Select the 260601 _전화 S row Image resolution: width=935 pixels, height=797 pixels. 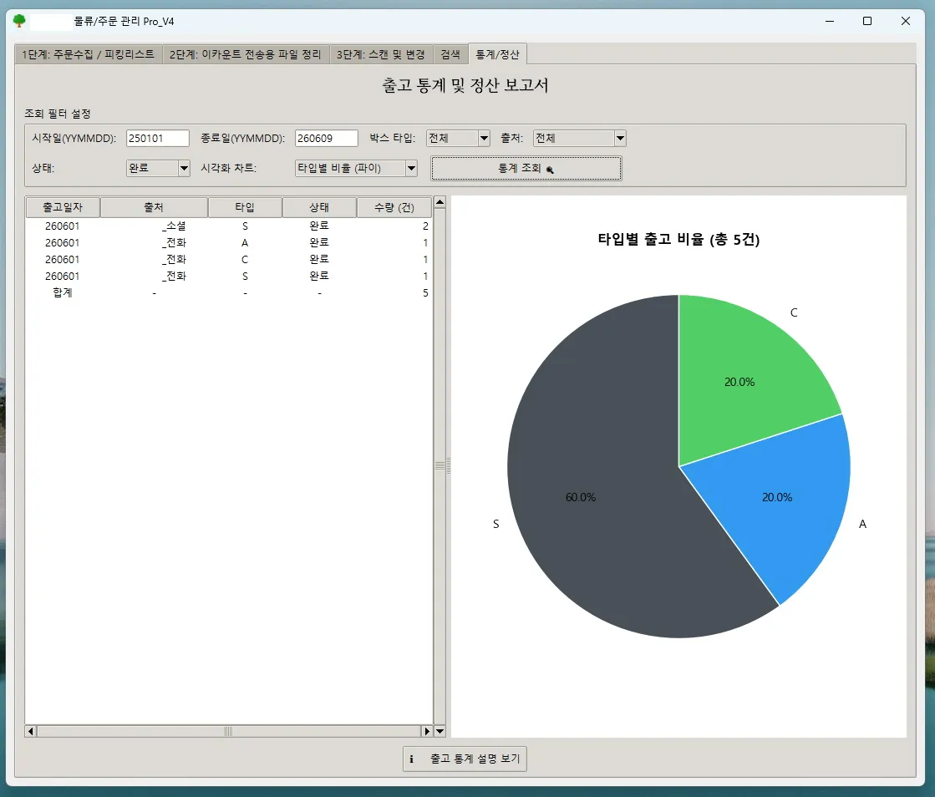[x=228, y=276]
